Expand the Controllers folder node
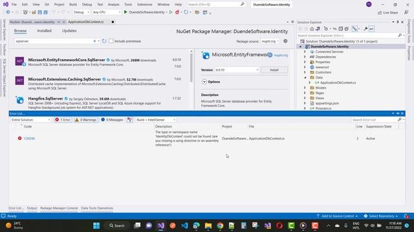Image resolution: width=414 pixels, height=232 pixels. [305, 72]
